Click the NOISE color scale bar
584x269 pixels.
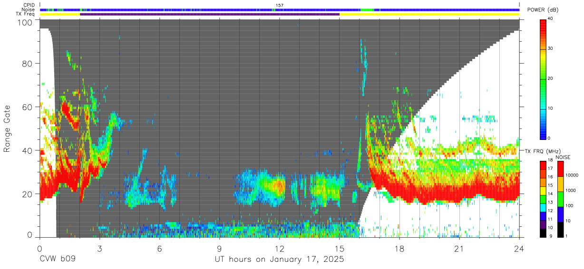561,199
